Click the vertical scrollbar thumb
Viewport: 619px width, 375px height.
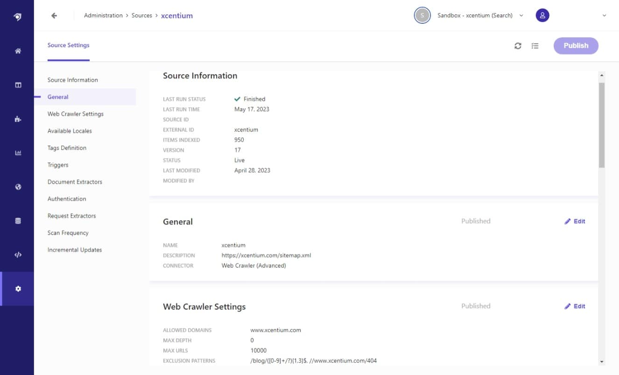(x=601, y=125)
